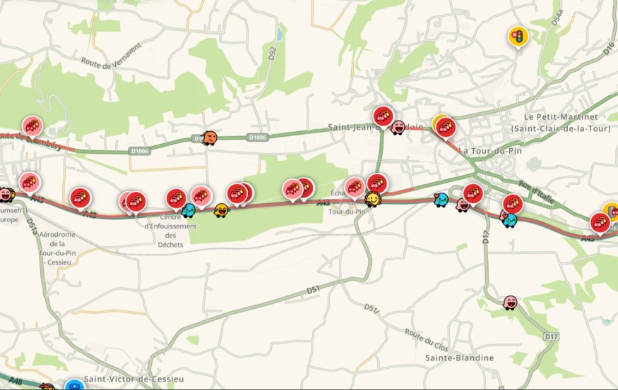Click the blue pin at Saint-Victor-de-Cessieu
Viewport: 618px width, 390px height.
tap(74, 384)
